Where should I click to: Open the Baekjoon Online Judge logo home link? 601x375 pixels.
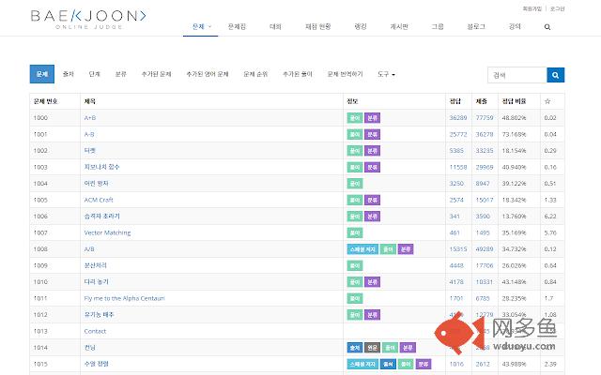click(88, 19)
